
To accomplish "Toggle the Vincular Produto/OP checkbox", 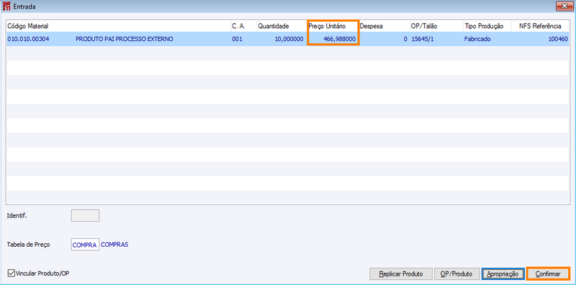I will click(x=11, y=273).
